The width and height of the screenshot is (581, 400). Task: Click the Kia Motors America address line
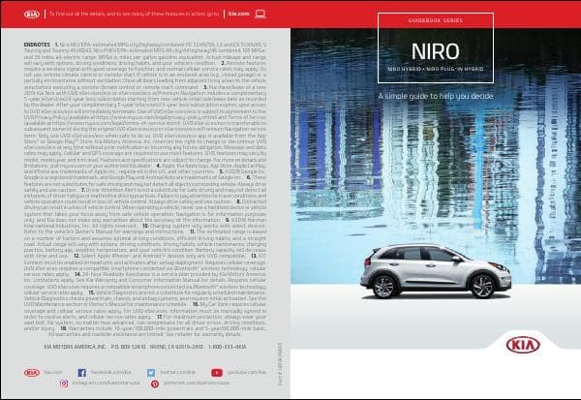145,347
